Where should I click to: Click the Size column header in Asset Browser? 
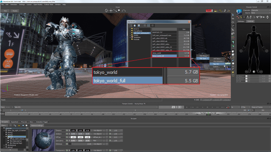(184, 29)
